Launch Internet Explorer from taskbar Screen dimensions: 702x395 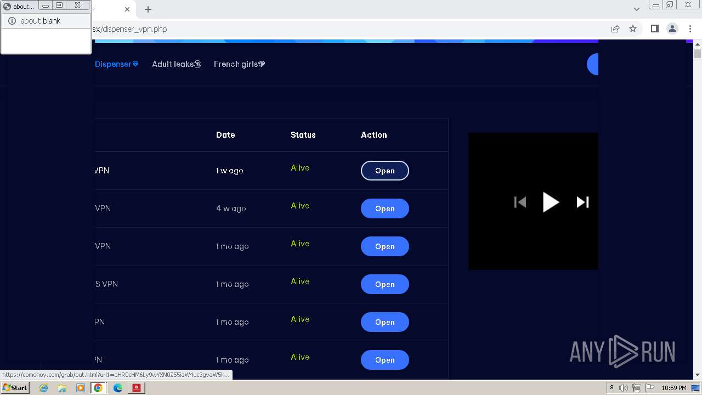44,388
